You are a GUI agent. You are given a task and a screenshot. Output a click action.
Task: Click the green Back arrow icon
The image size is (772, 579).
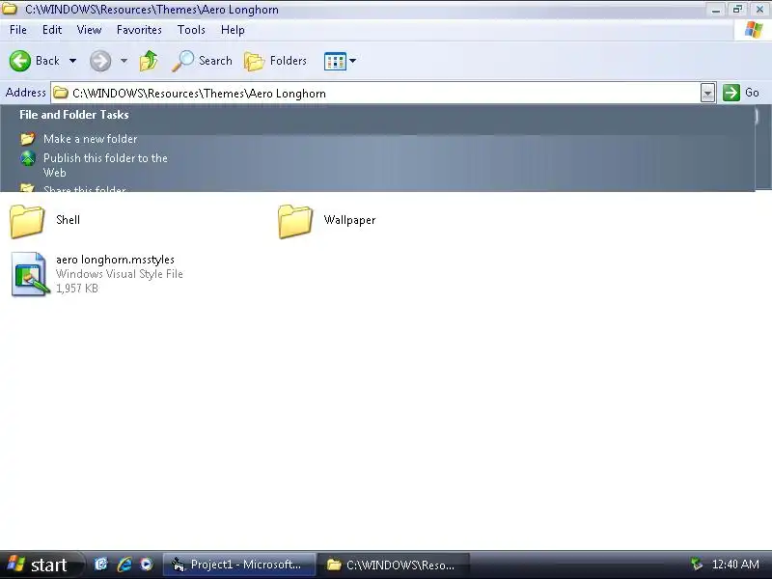(x=20, y=61)
